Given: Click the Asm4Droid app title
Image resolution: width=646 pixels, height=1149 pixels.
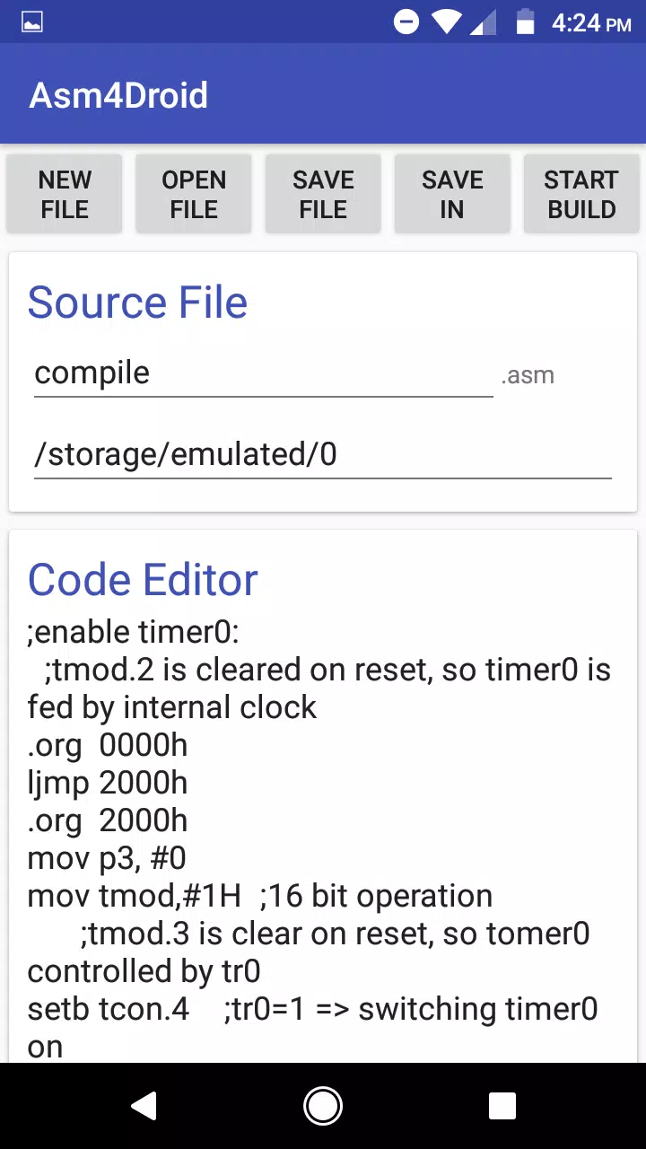Looking at the screenshot, I should click(118, 95).
